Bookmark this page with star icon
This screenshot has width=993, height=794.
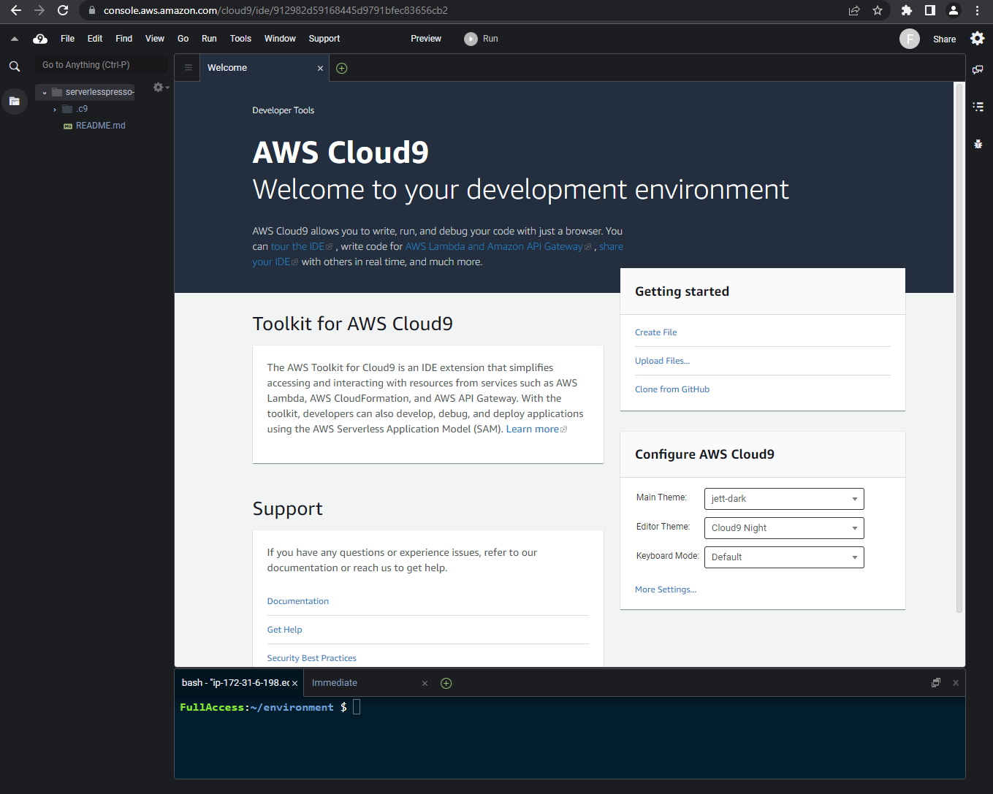[x=878, y=10]
